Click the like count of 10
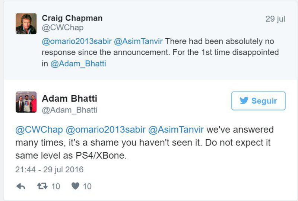298x201 pixels. [x=87, y=186]
